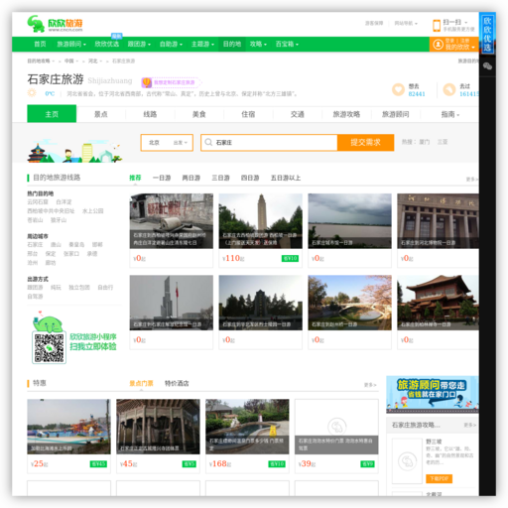The width and height of the screenshot is (508, 508).
Task: Open the ¥25 water park ticket thumbnail
Action: 68,427
